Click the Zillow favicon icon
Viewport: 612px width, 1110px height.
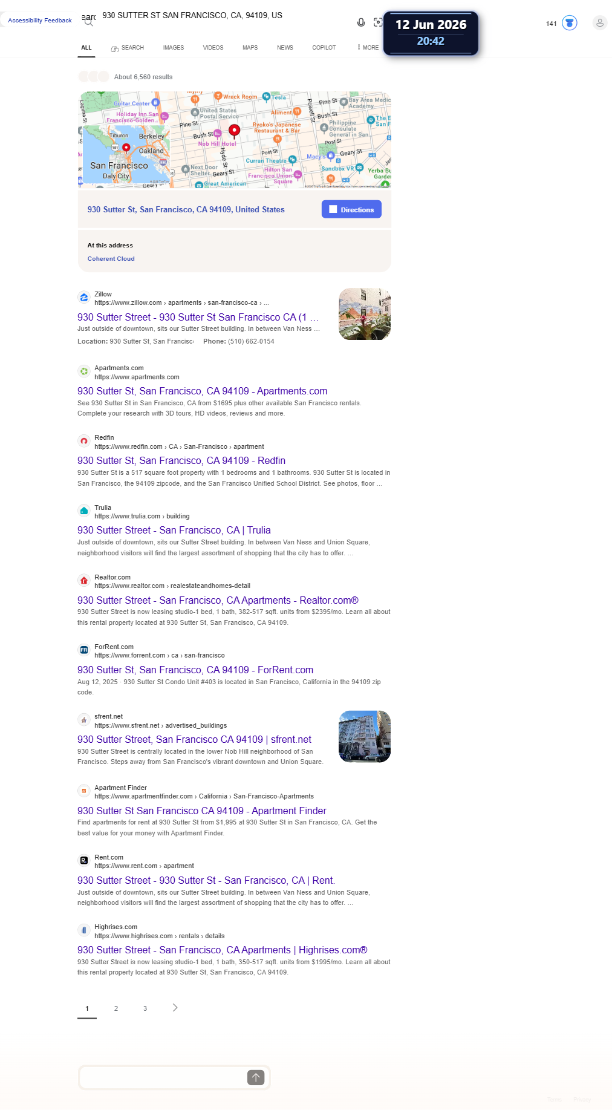click(x=84, y=298)
